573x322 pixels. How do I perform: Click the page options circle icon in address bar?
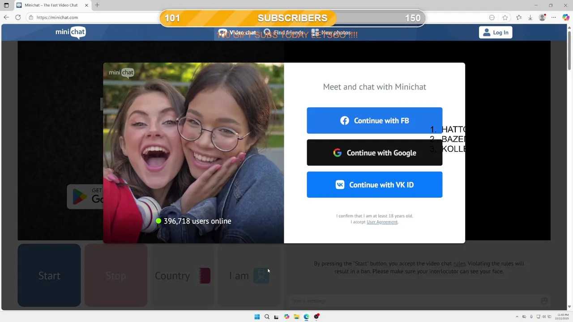pos(492,17)
